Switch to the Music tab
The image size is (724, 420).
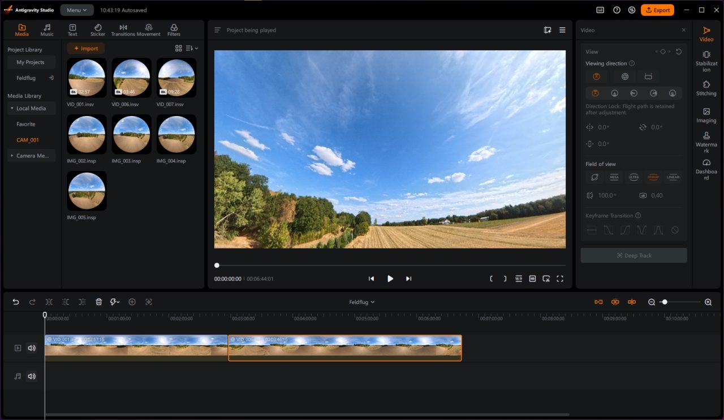tap(47, 30)
